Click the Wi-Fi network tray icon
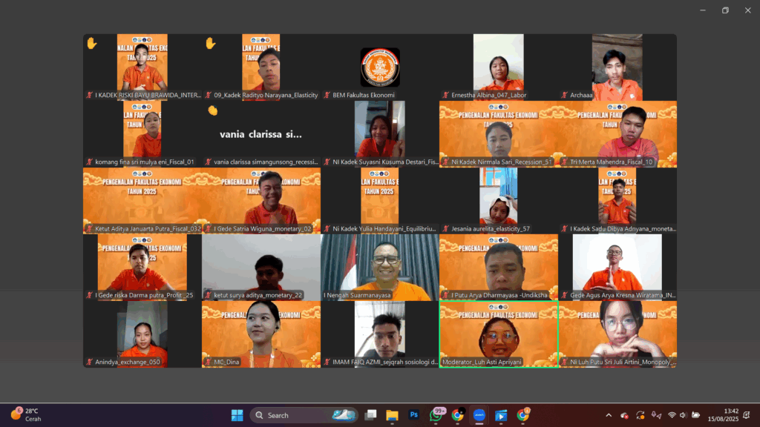The image size is (760, 427). pyautogui.click(x=671, y=415)
